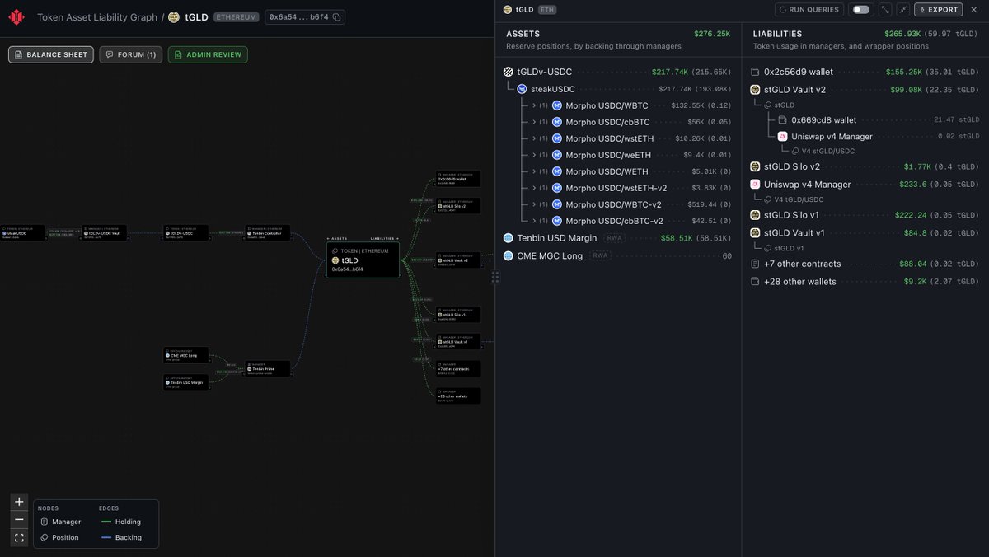Image resolution: width=989 pixels, height=557 pixels.
Task: Zoom out of the graph
Action: 19,520
